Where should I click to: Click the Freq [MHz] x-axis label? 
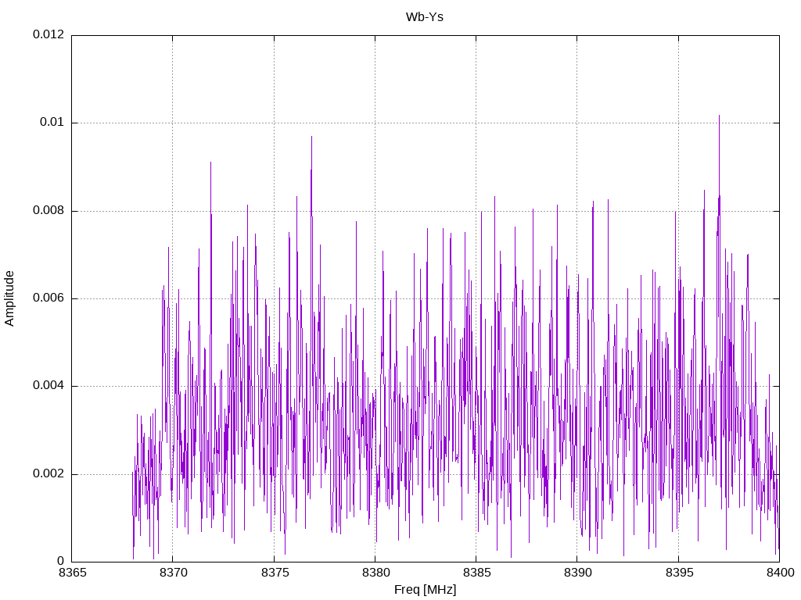point(425,590)
